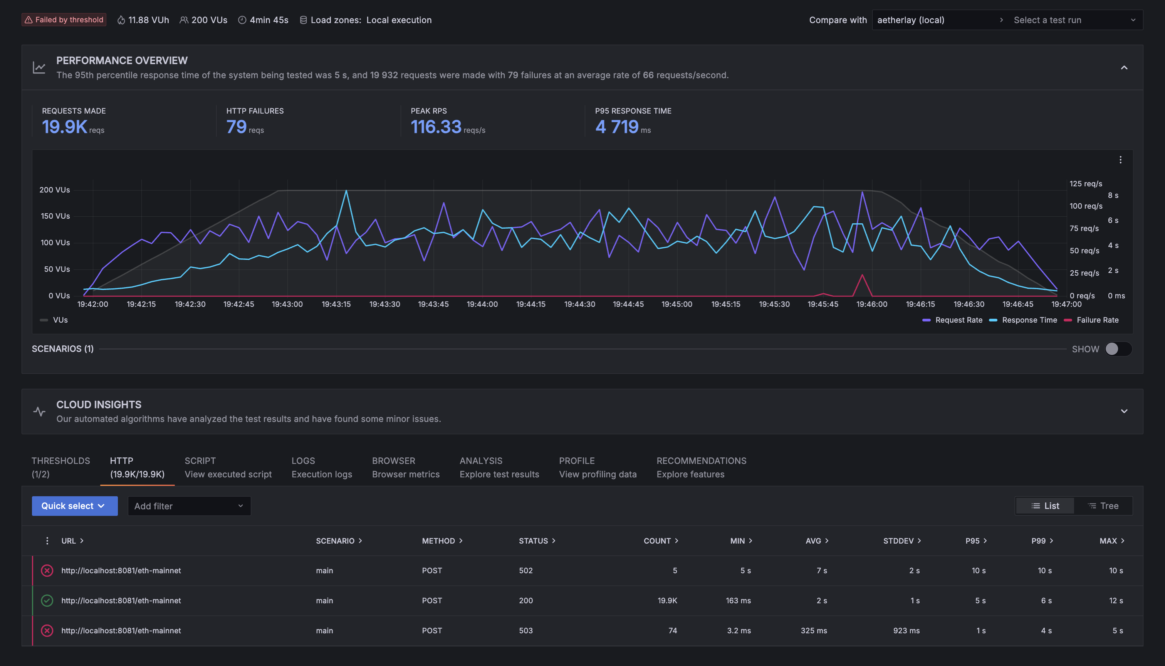The image size is (1165, 666).
Task: Click the Cloud Insights pulse icon
Action: point(39,411)
